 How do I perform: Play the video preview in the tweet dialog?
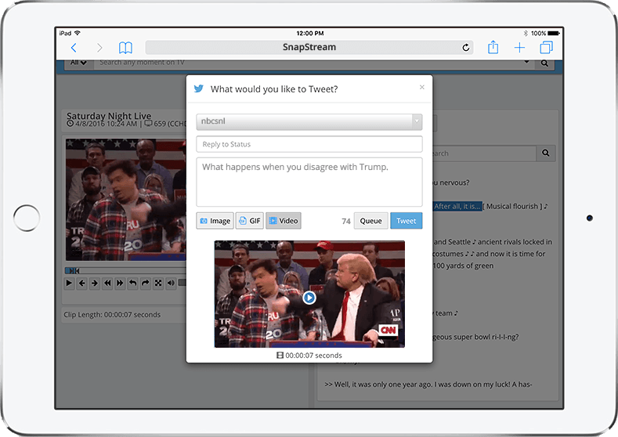pyautogui.click(x=309, y=298)
